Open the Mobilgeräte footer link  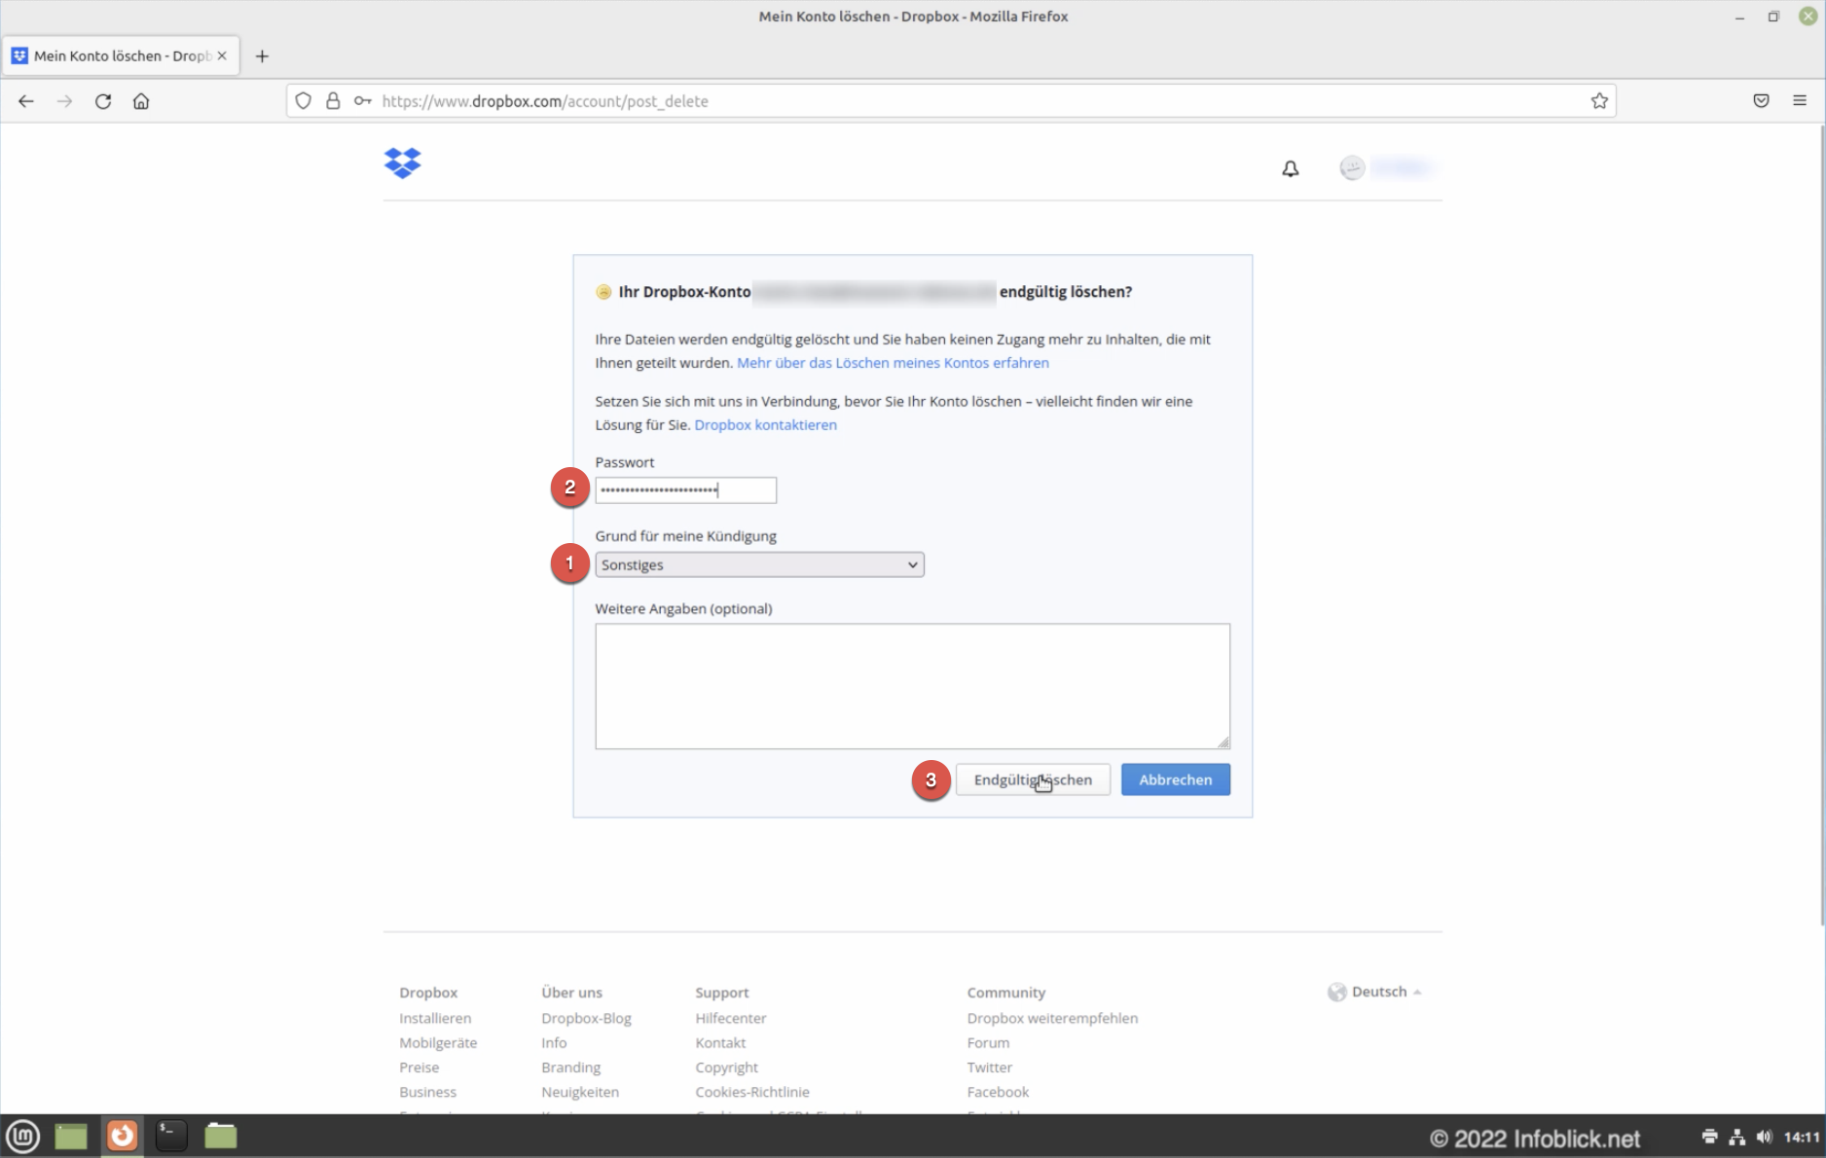438,1042
